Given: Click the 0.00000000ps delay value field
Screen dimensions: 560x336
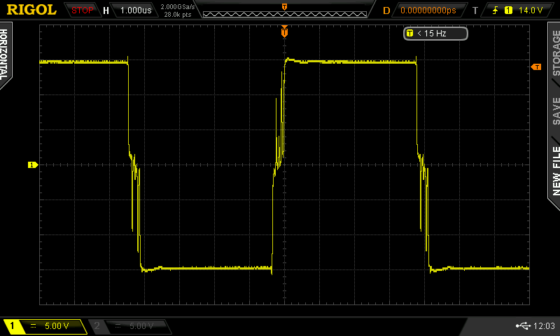Looking at the screenshot, I should pos(428,10).
